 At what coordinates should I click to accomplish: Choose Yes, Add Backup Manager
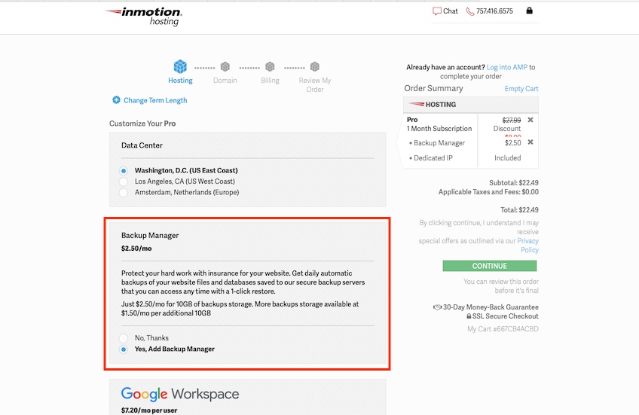click(124, 349)
